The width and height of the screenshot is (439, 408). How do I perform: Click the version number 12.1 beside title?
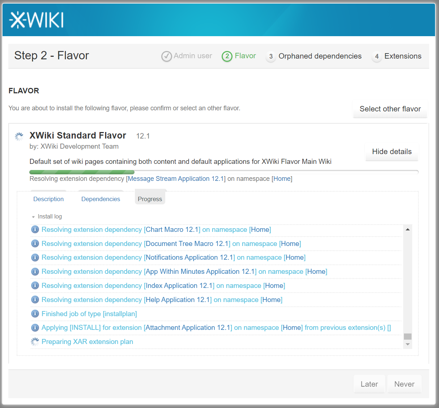(143, 136)
